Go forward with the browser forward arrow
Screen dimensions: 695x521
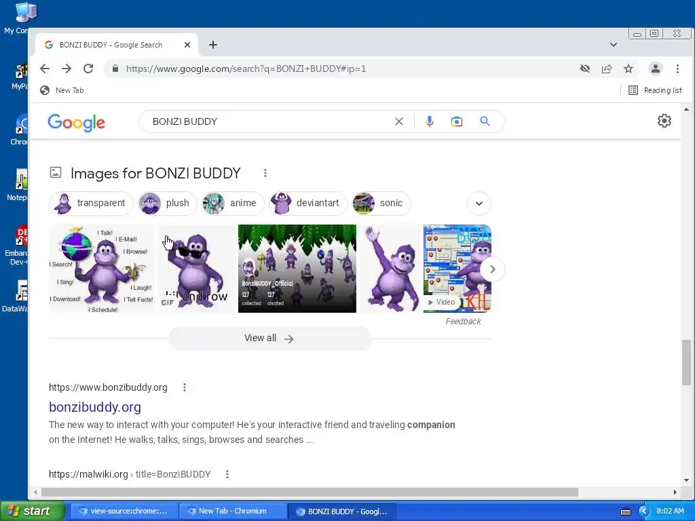[67, 69]
